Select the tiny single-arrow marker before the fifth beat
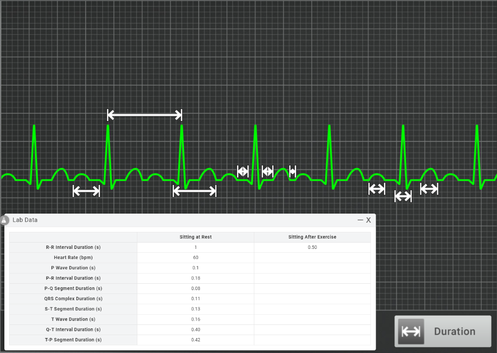Viewport: 497px width, 353px height. [x=292, y=171]
